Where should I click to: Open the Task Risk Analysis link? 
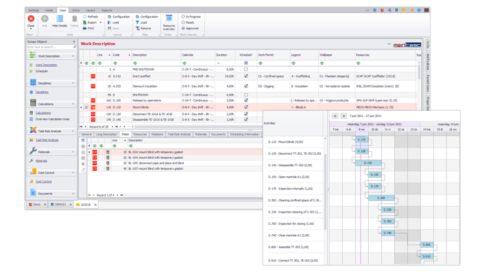click(47, 140)
